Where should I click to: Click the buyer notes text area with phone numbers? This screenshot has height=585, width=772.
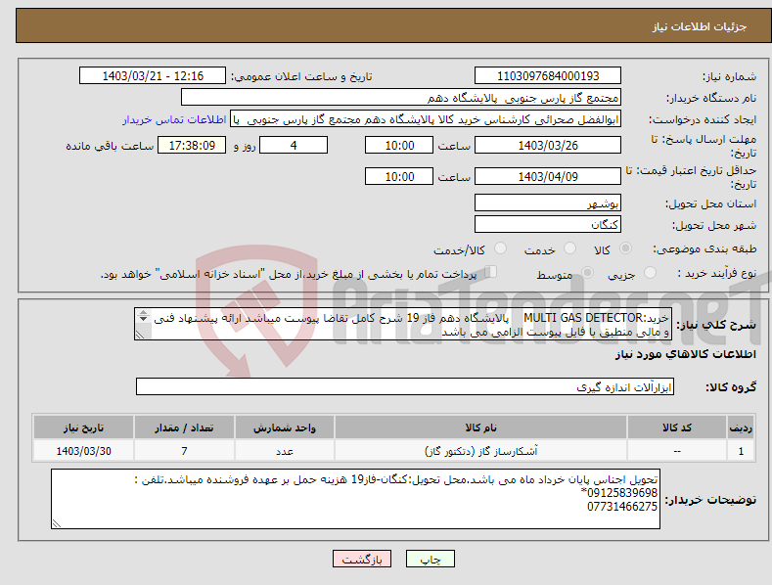pos(355,499)
